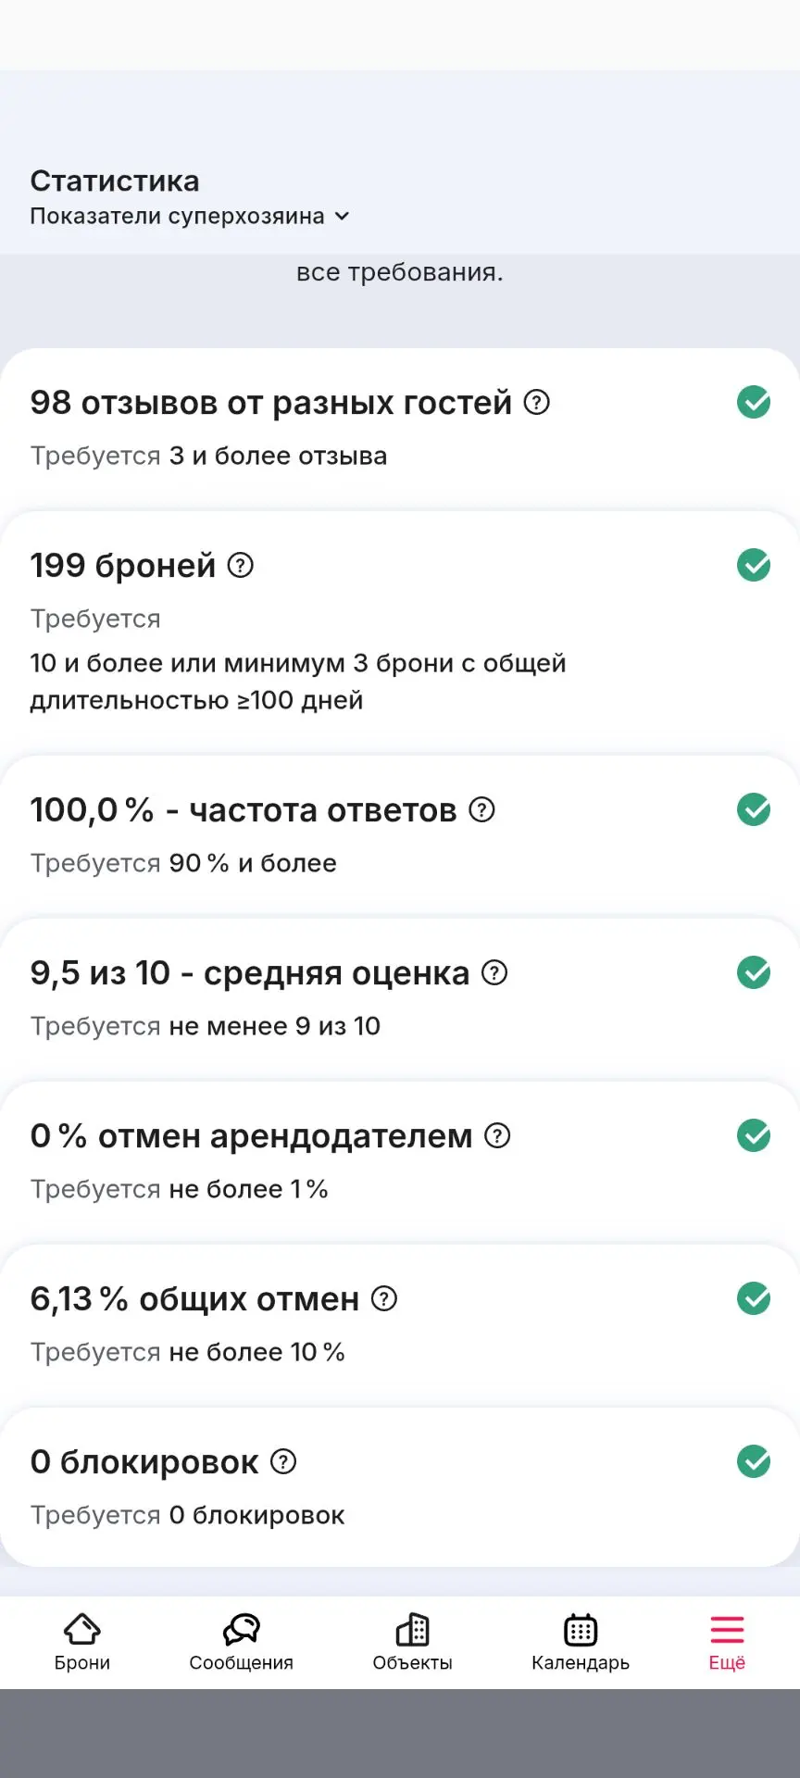The image size is (800, 1778).
Task: Expand Показатели суперхозяина dropdown
Action: [190, 217]
